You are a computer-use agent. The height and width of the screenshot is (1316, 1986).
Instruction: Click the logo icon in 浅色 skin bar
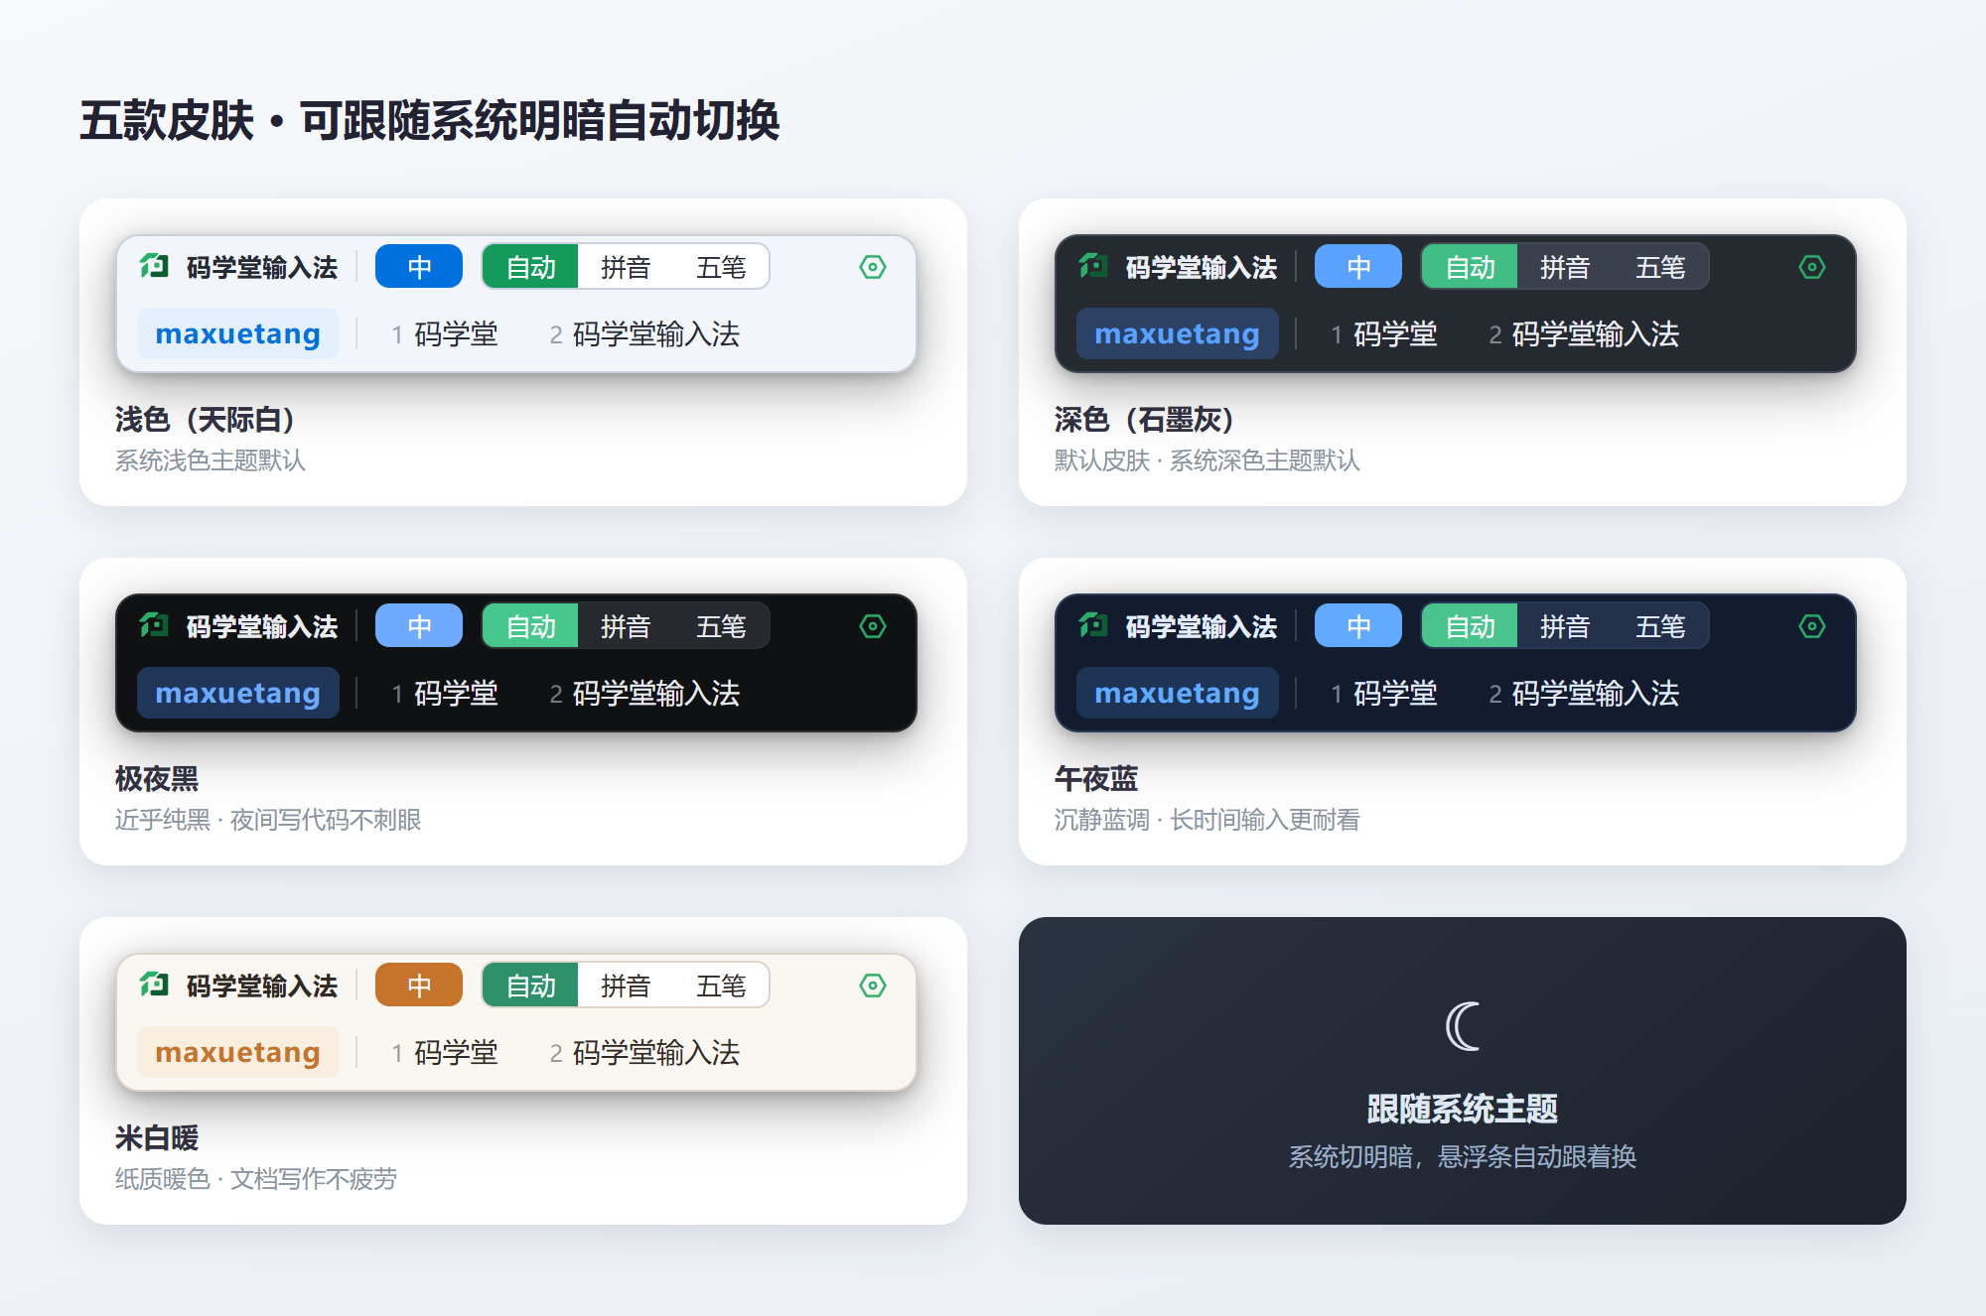(x=154, y=266)
